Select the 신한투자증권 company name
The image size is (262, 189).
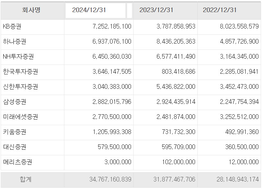point(20,87)
